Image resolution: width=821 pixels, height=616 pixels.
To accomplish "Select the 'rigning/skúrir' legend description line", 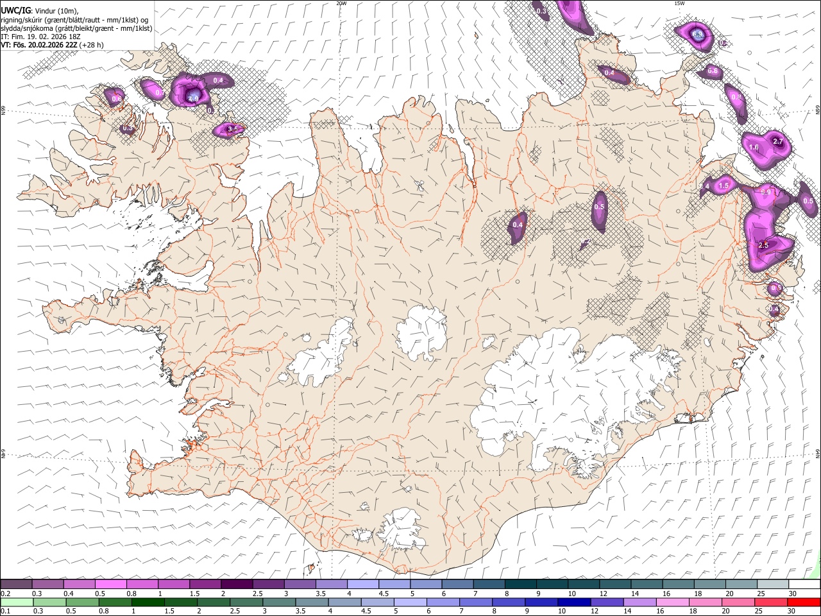I will coord(74,19).
